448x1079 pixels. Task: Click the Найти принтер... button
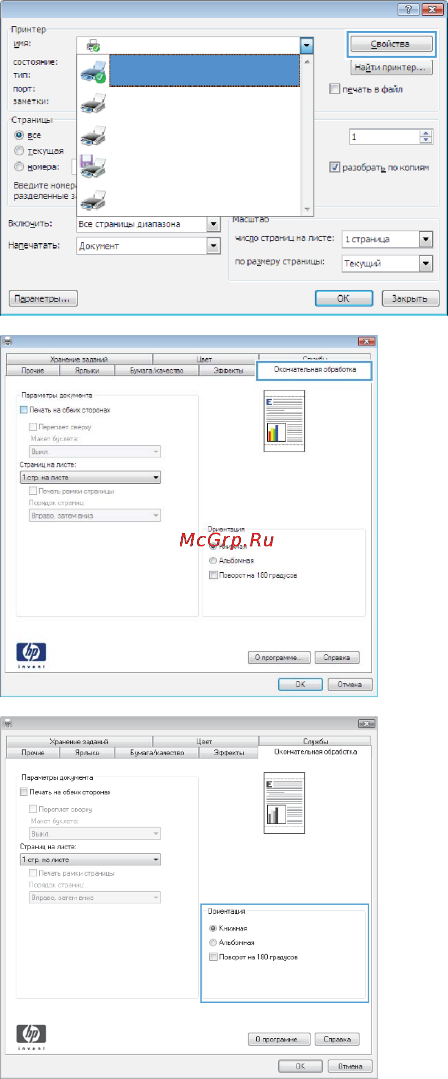(391, 68)
